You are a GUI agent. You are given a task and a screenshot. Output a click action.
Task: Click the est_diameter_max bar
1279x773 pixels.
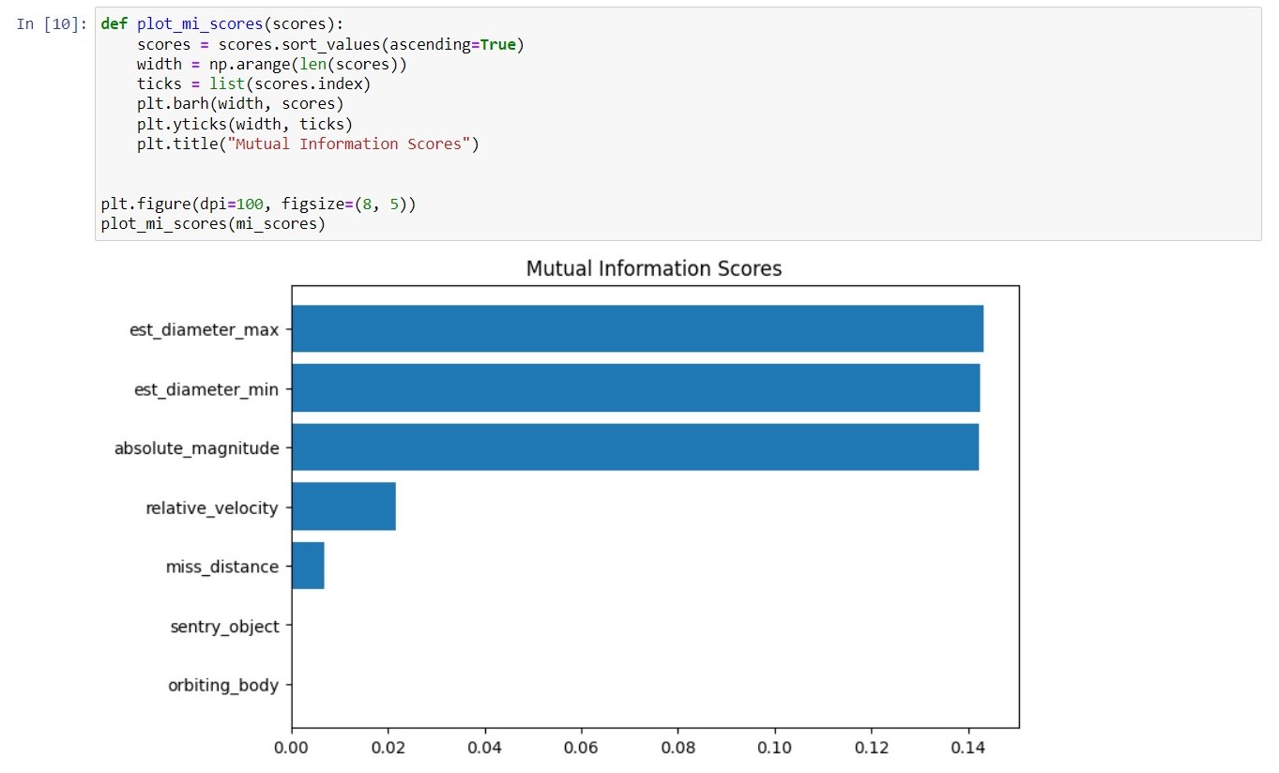click(x=637, y=328)
